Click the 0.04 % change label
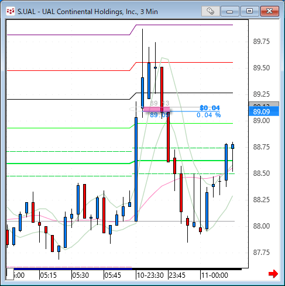 click(x=208, y=115)
